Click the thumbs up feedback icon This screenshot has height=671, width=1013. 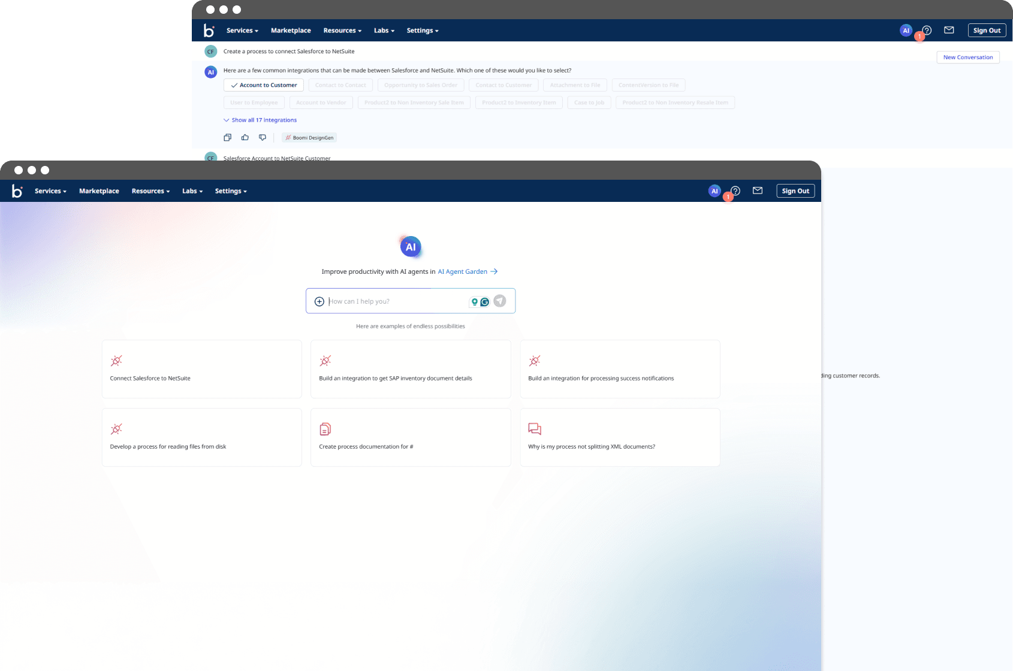[245, 138]
